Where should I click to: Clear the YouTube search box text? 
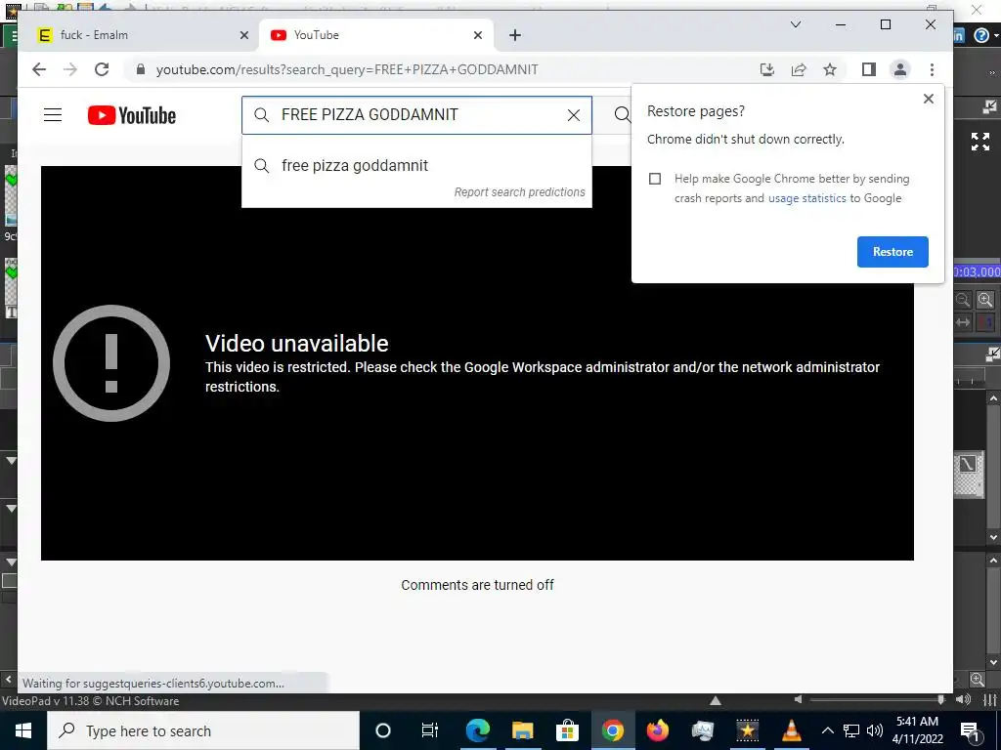[x=573, y=115]
